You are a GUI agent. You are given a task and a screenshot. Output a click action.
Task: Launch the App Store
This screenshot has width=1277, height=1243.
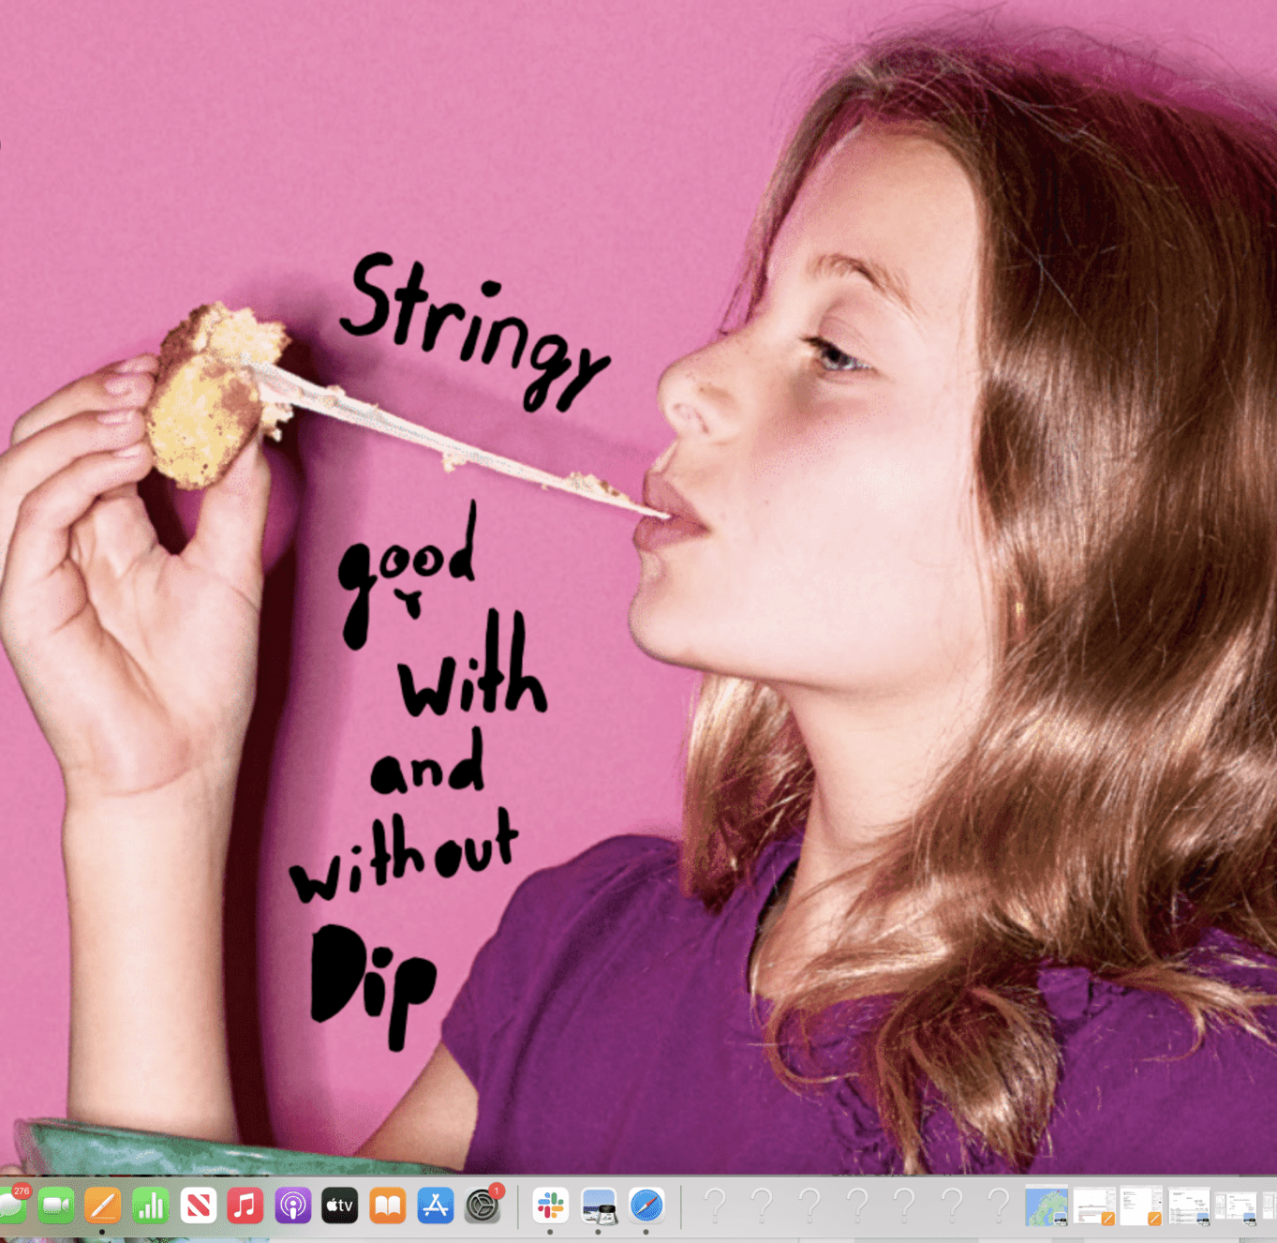coord(435,1206)
